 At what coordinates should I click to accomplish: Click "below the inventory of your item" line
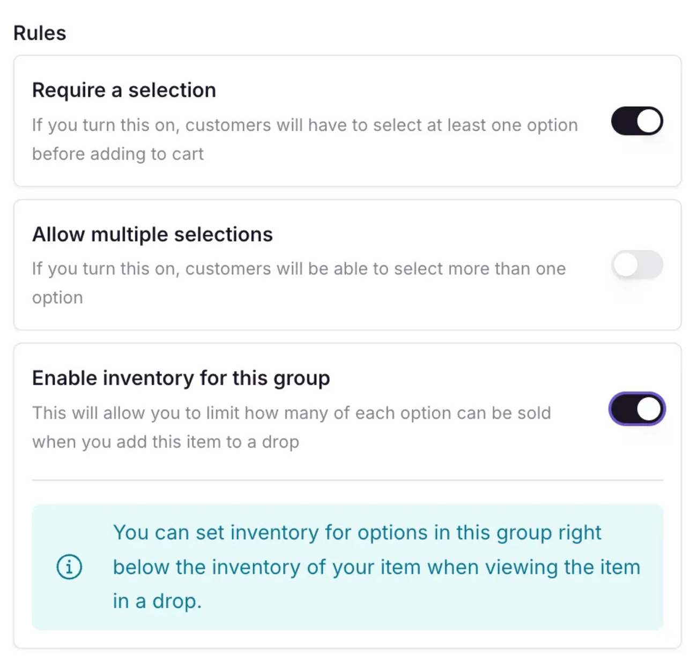tap(376, 567)
